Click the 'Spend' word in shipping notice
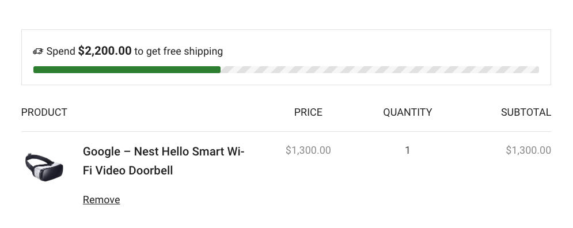Screen dimensions: 573x228 60,51
